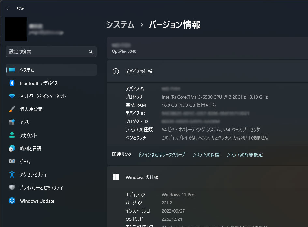The height and width of the screenshot is (227, 308).
Task: Click the デバイス名 label
Action: (135, 89)
